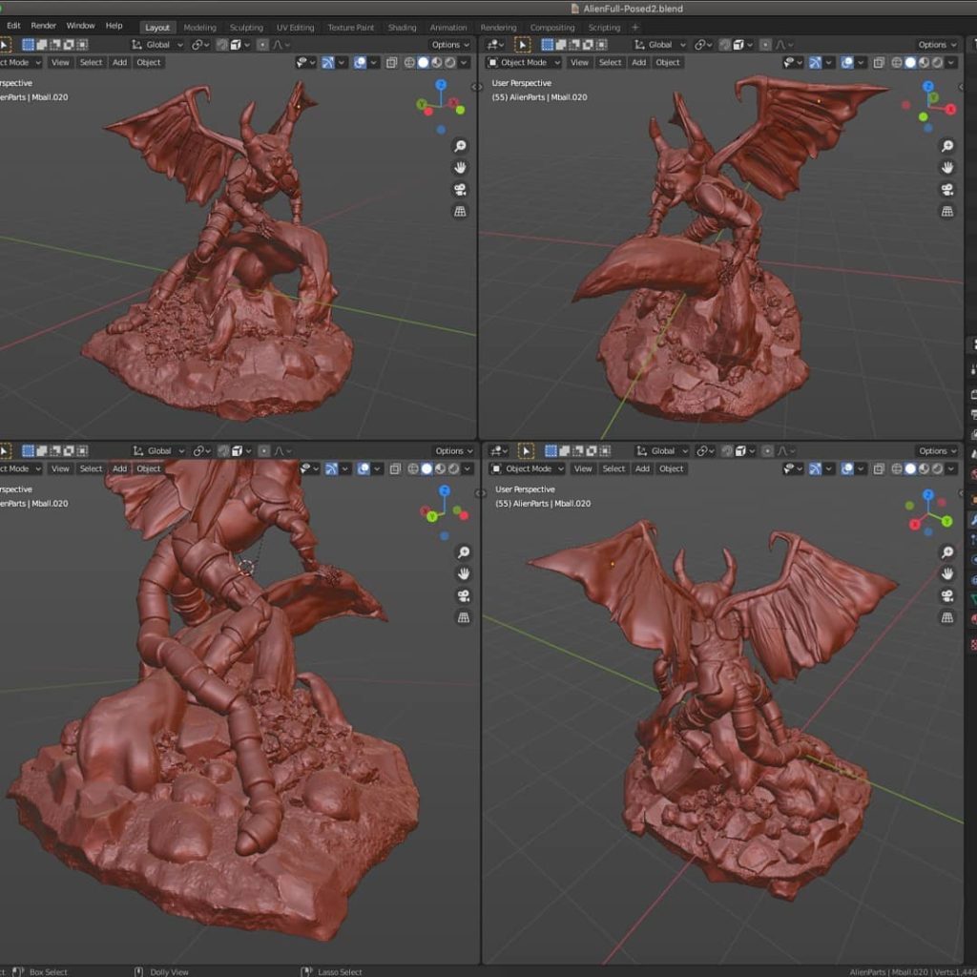Enable wireframe shading in the top-right viewport
This screenshot has width=977, height=977.
coord(894,62)
